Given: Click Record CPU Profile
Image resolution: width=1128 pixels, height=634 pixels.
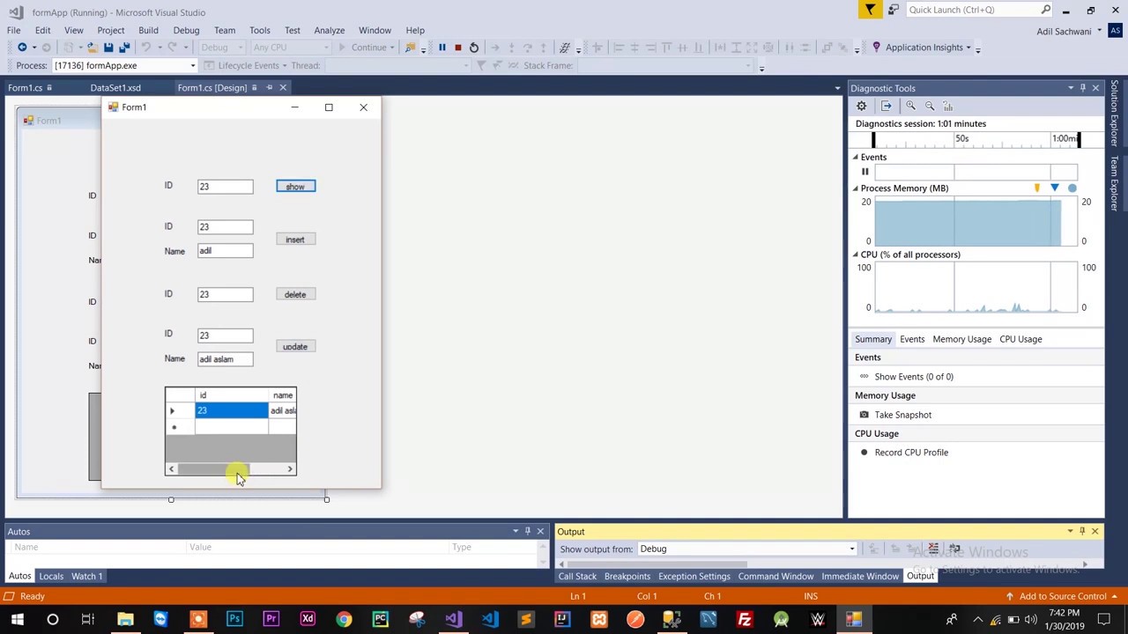Looking at the screenshot, I should click(911, 453).
